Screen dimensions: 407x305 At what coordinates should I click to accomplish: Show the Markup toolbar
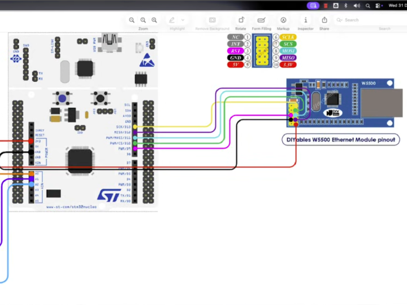283,20
